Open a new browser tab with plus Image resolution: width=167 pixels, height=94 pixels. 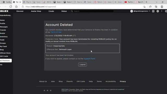[x=146, y=2]
